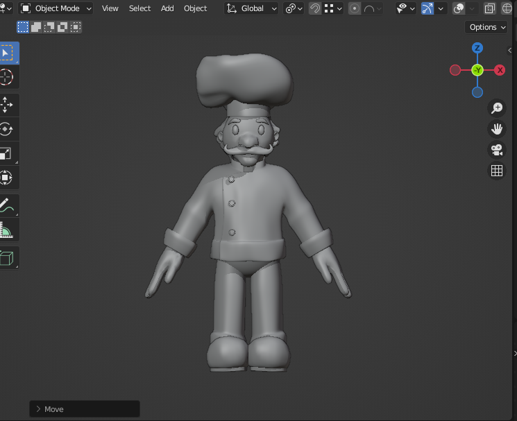Screen dimensions: 517x421
Task: Toggle show overlays button
Action: pyautogui.click(x=459, y=8)
